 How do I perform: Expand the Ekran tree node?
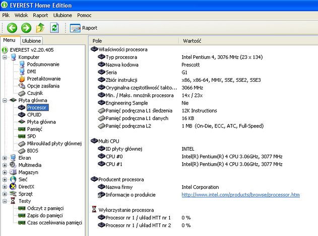coord(5,158)
